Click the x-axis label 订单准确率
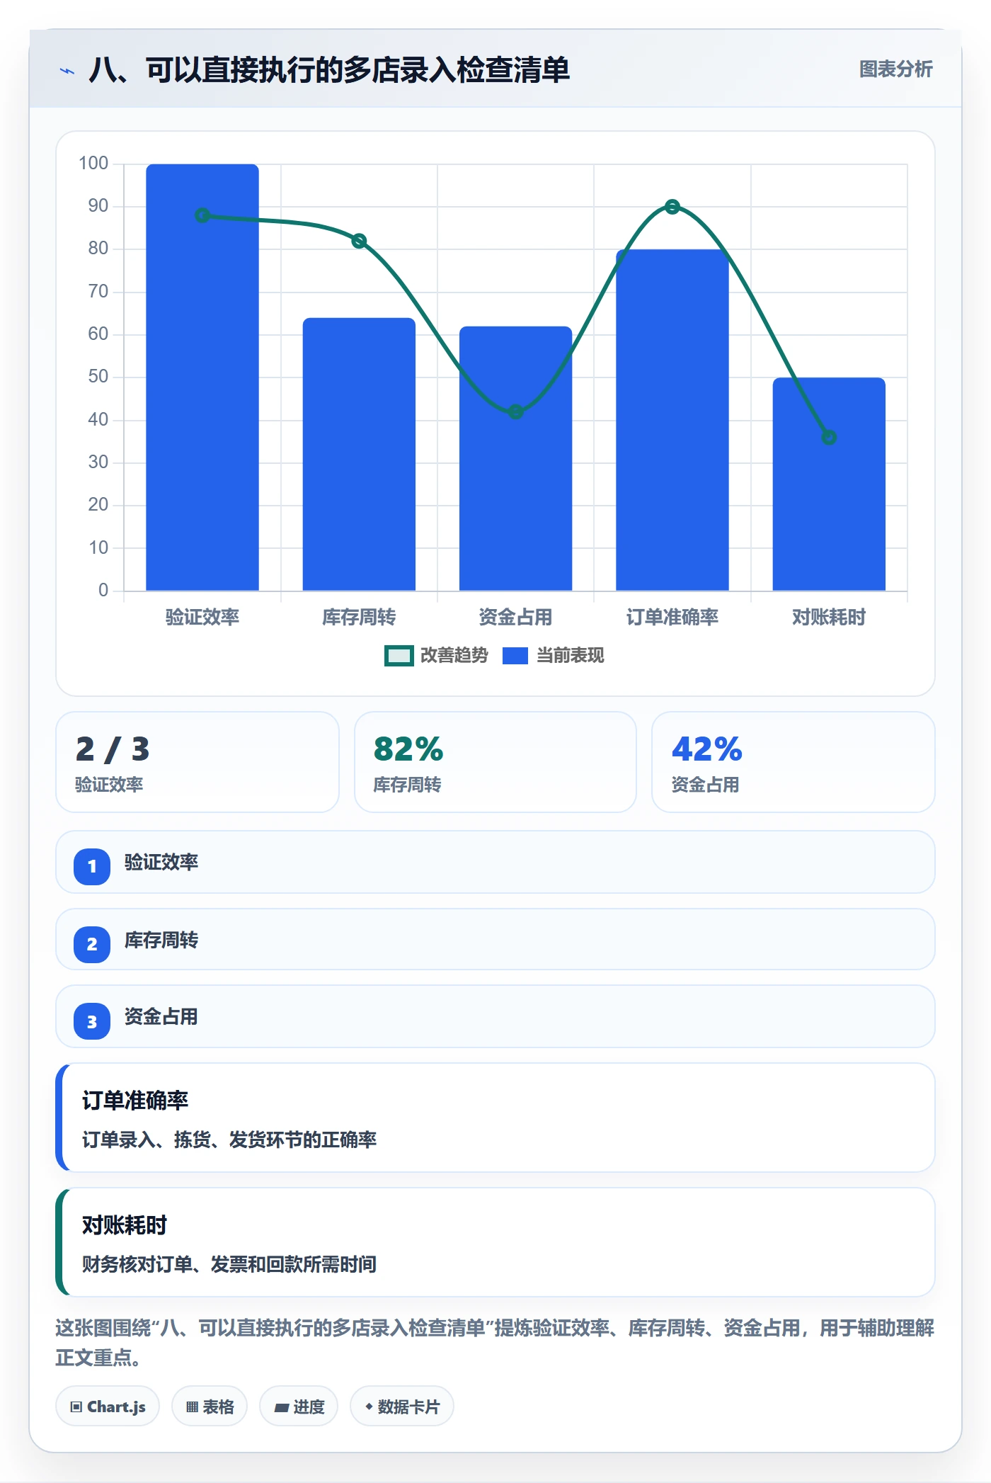 672,618
